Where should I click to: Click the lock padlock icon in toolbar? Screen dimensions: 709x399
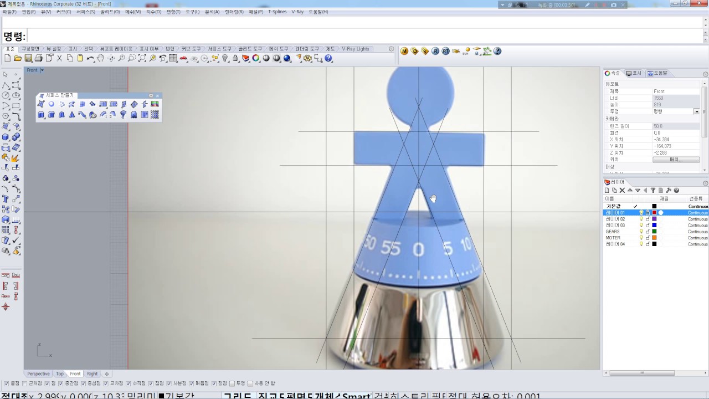pyautogui.click(x=235, y=58)
